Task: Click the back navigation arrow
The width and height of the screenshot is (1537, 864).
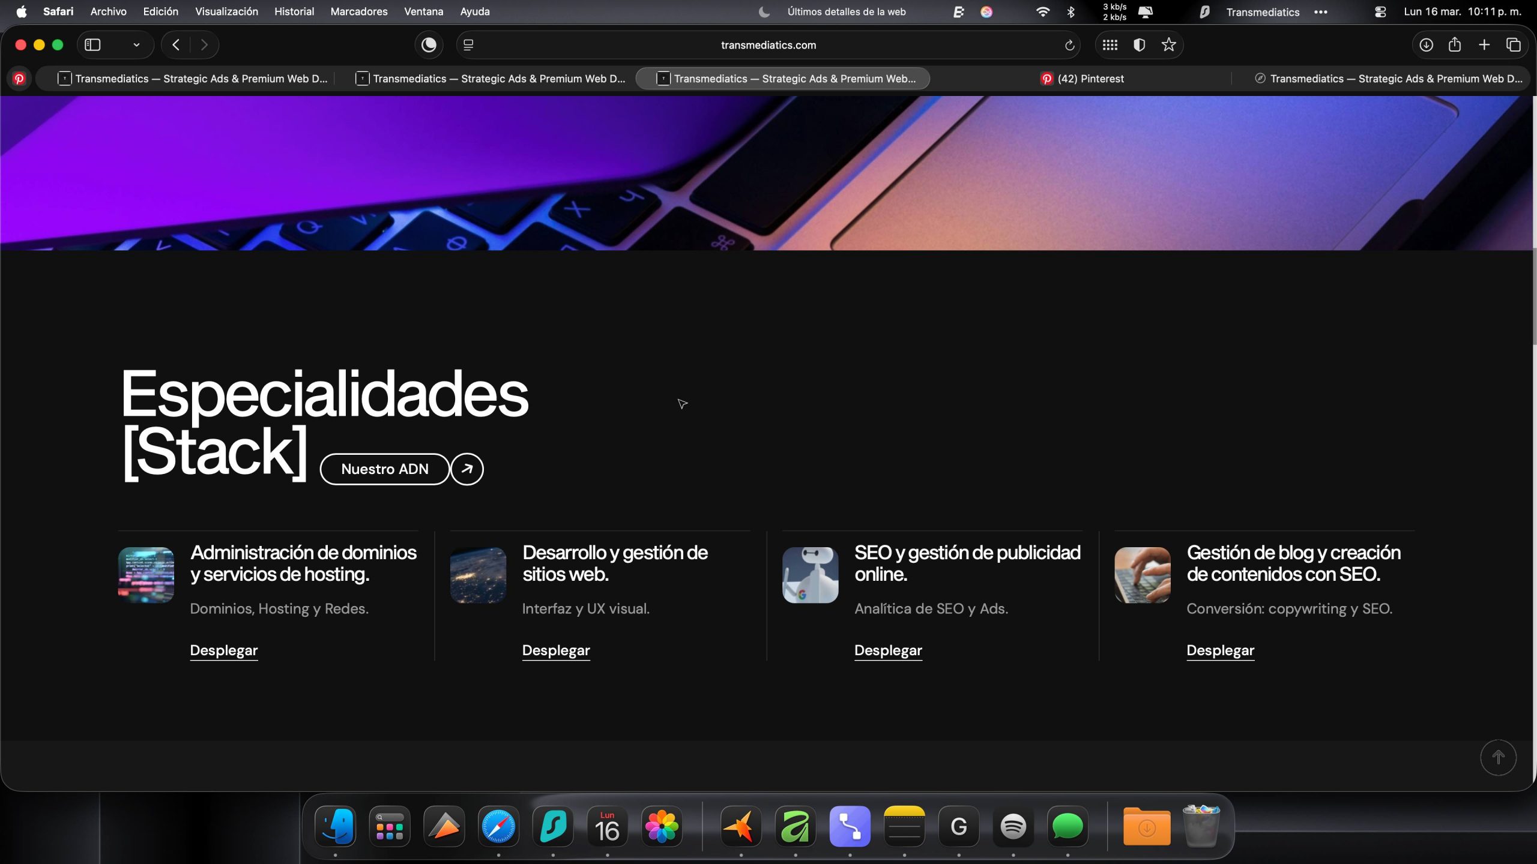Action: pos(176,45)
